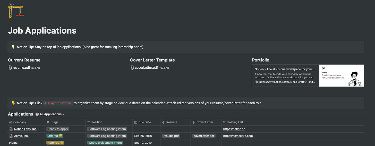The height and width of the screenshot is (146, 375).
Task: Click the page icon for Acme, Inc.
Action: pos(11,136)
